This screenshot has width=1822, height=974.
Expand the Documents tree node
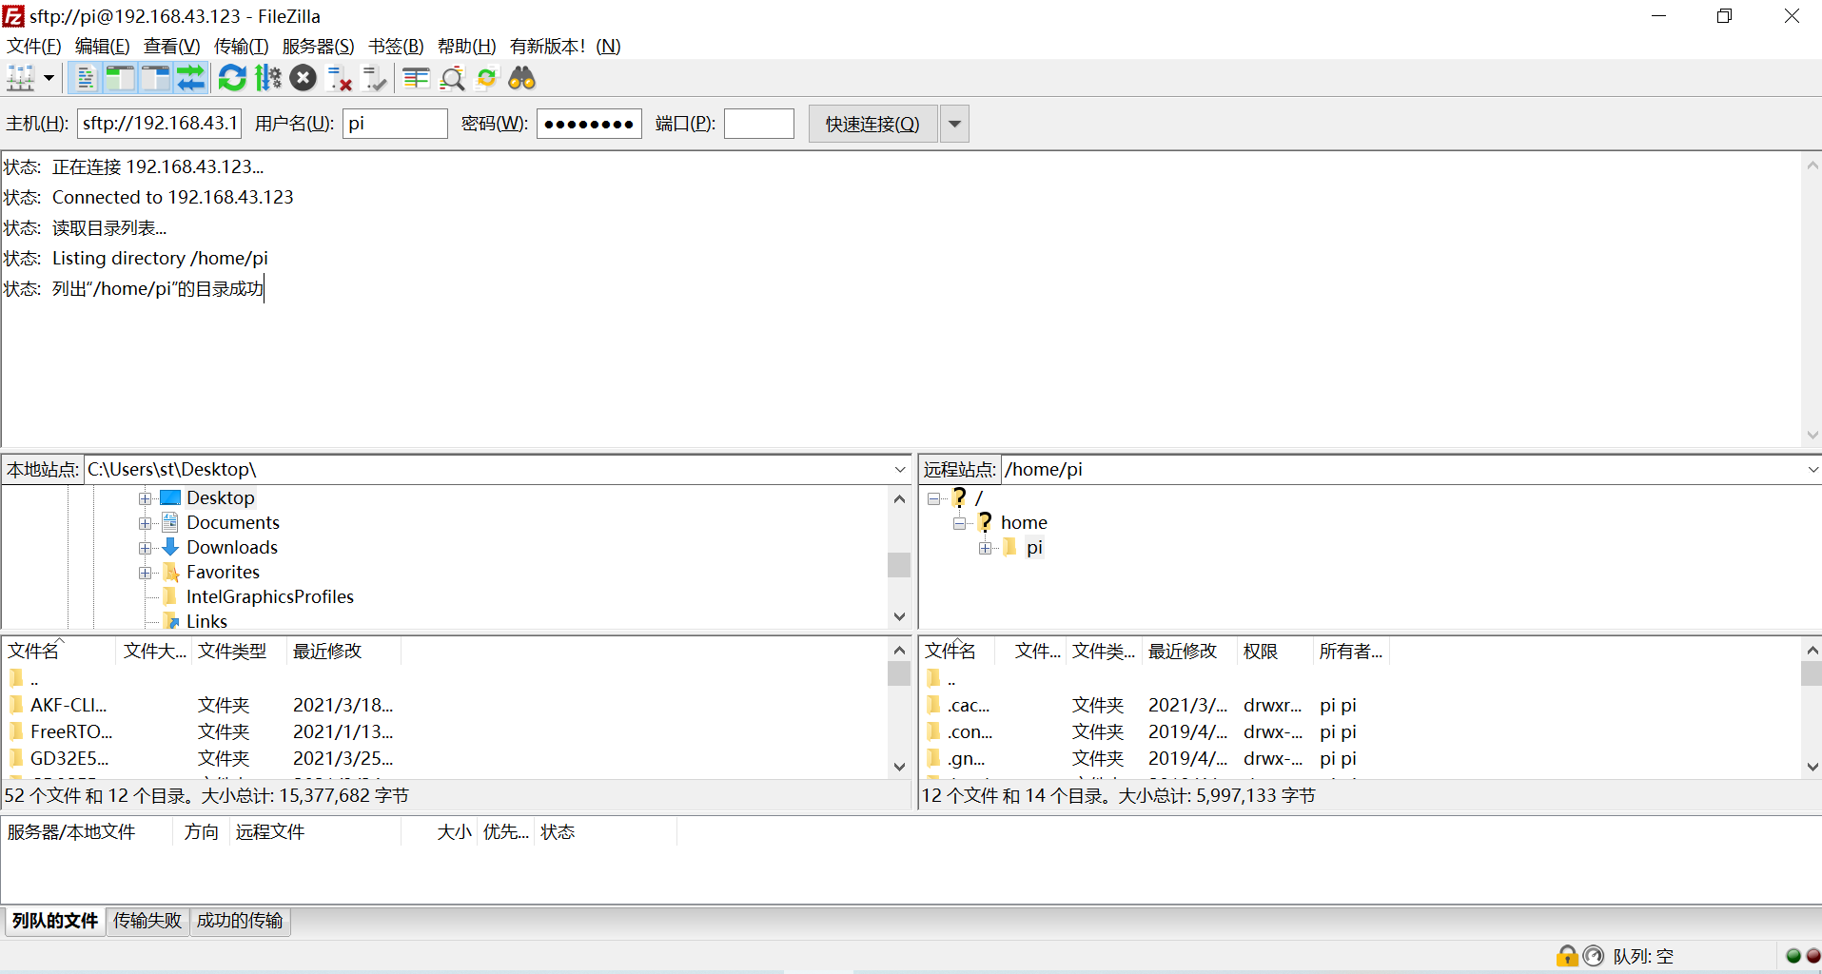145,523
